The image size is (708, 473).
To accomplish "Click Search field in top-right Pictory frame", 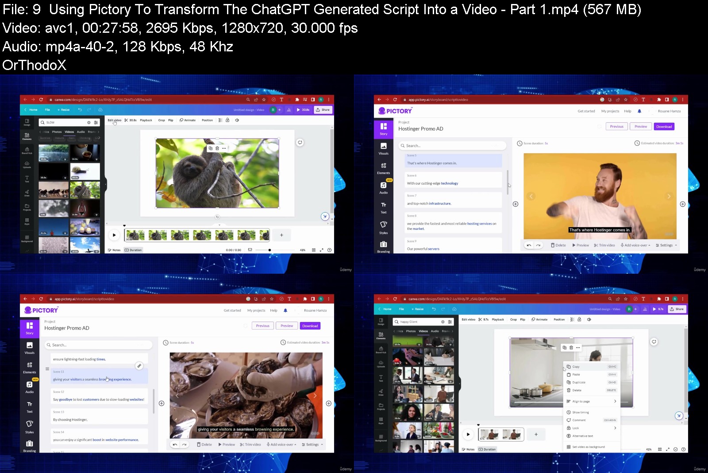I will click(452, 146).
